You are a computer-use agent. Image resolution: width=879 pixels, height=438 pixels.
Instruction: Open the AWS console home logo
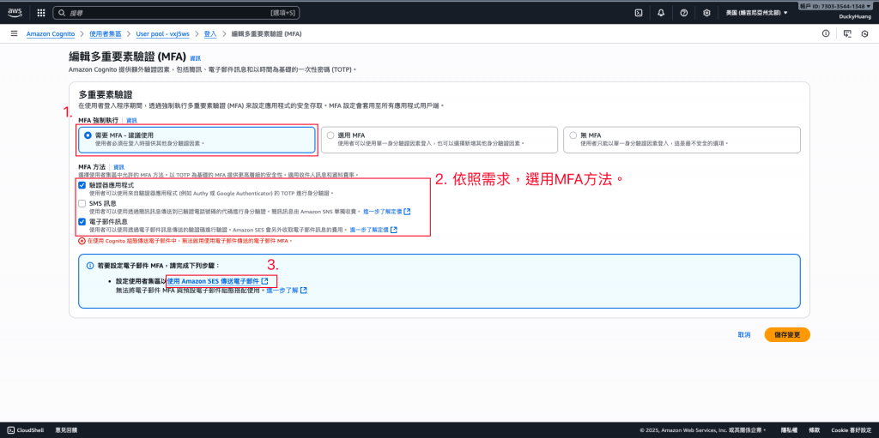coord(15,12)
